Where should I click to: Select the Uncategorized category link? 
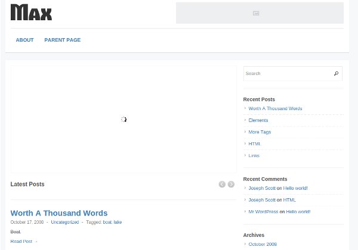click(64, 222)
